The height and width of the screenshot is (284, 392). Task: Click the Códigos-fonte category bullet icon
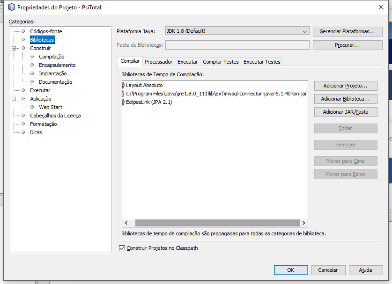(x=23, y=31)
